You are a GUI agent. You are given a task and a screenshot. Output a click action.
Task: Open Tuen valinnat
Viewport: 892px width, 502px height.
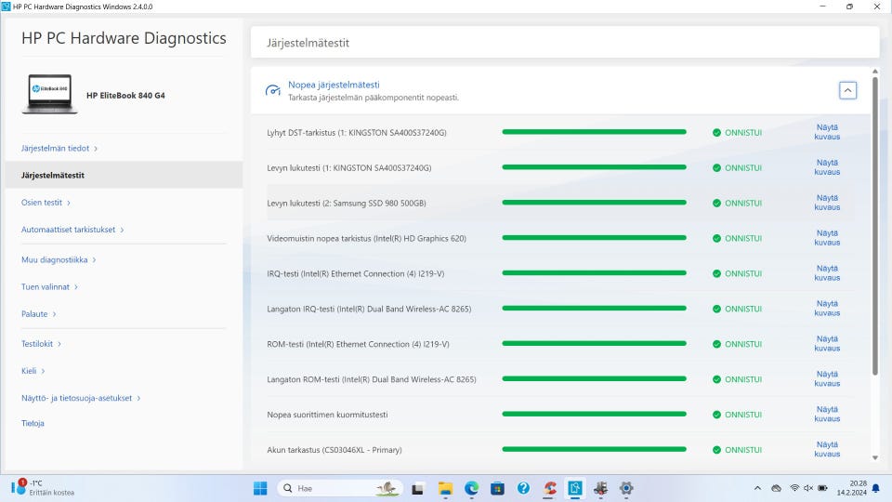(x=46, y=287)
